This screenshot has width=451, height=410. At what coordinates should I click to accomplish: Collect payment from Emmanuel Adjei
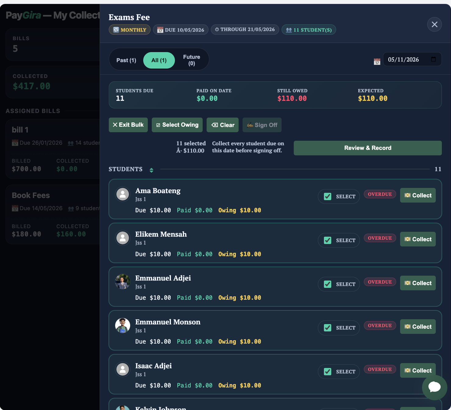tap(418, 283)
